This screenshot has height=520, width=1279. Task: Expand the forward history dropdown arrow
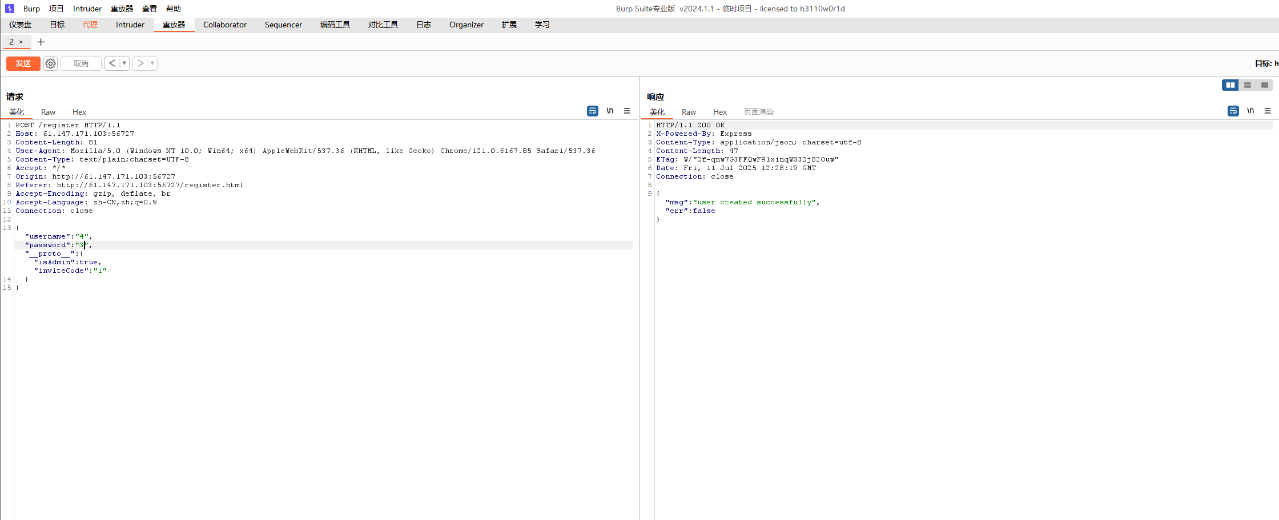152,63
